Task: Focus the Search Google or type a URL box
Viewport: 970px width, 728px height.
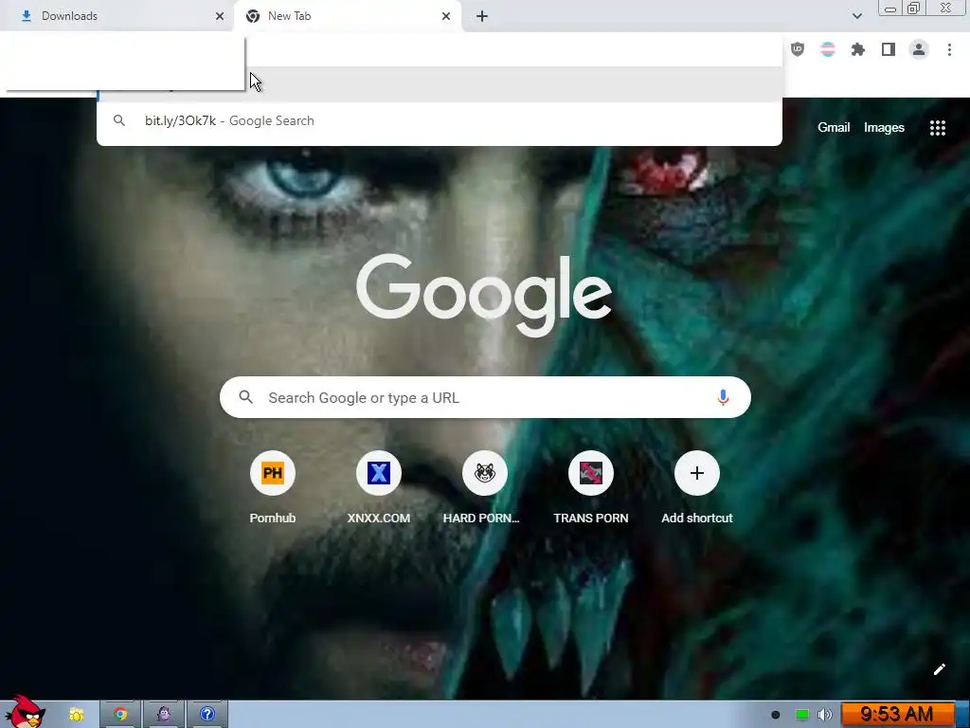Action: 485,397
